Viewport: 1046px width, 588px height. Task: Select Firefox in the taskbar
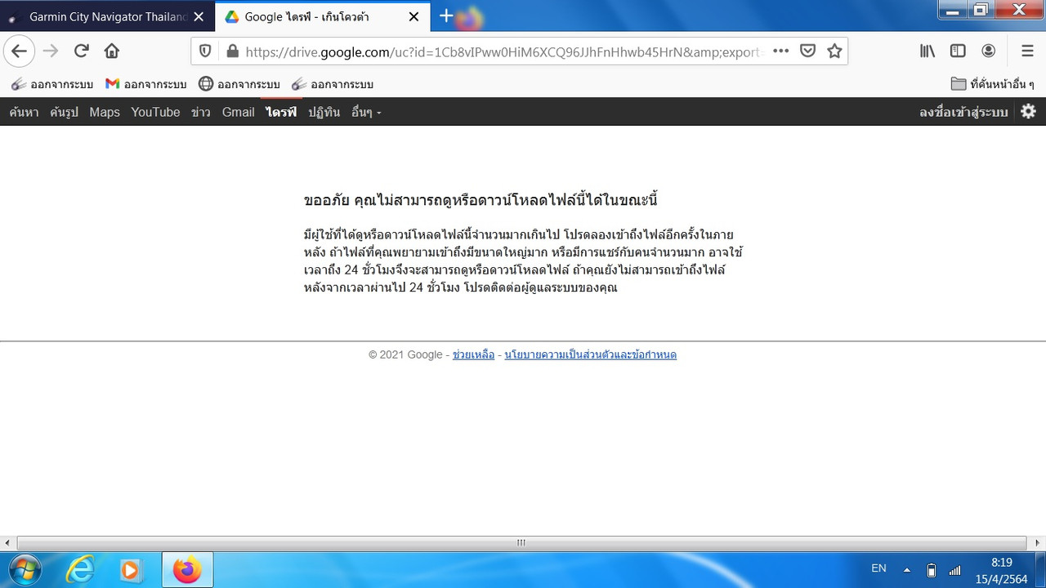[187, 569]
